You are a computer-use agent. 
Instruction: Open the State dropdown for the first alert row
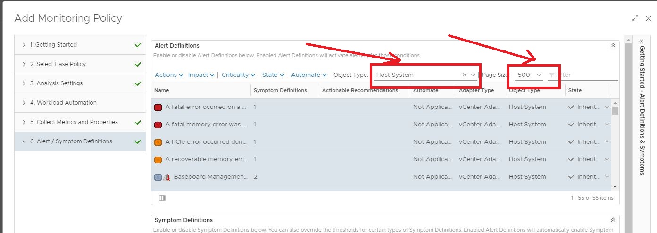[607, 107]
